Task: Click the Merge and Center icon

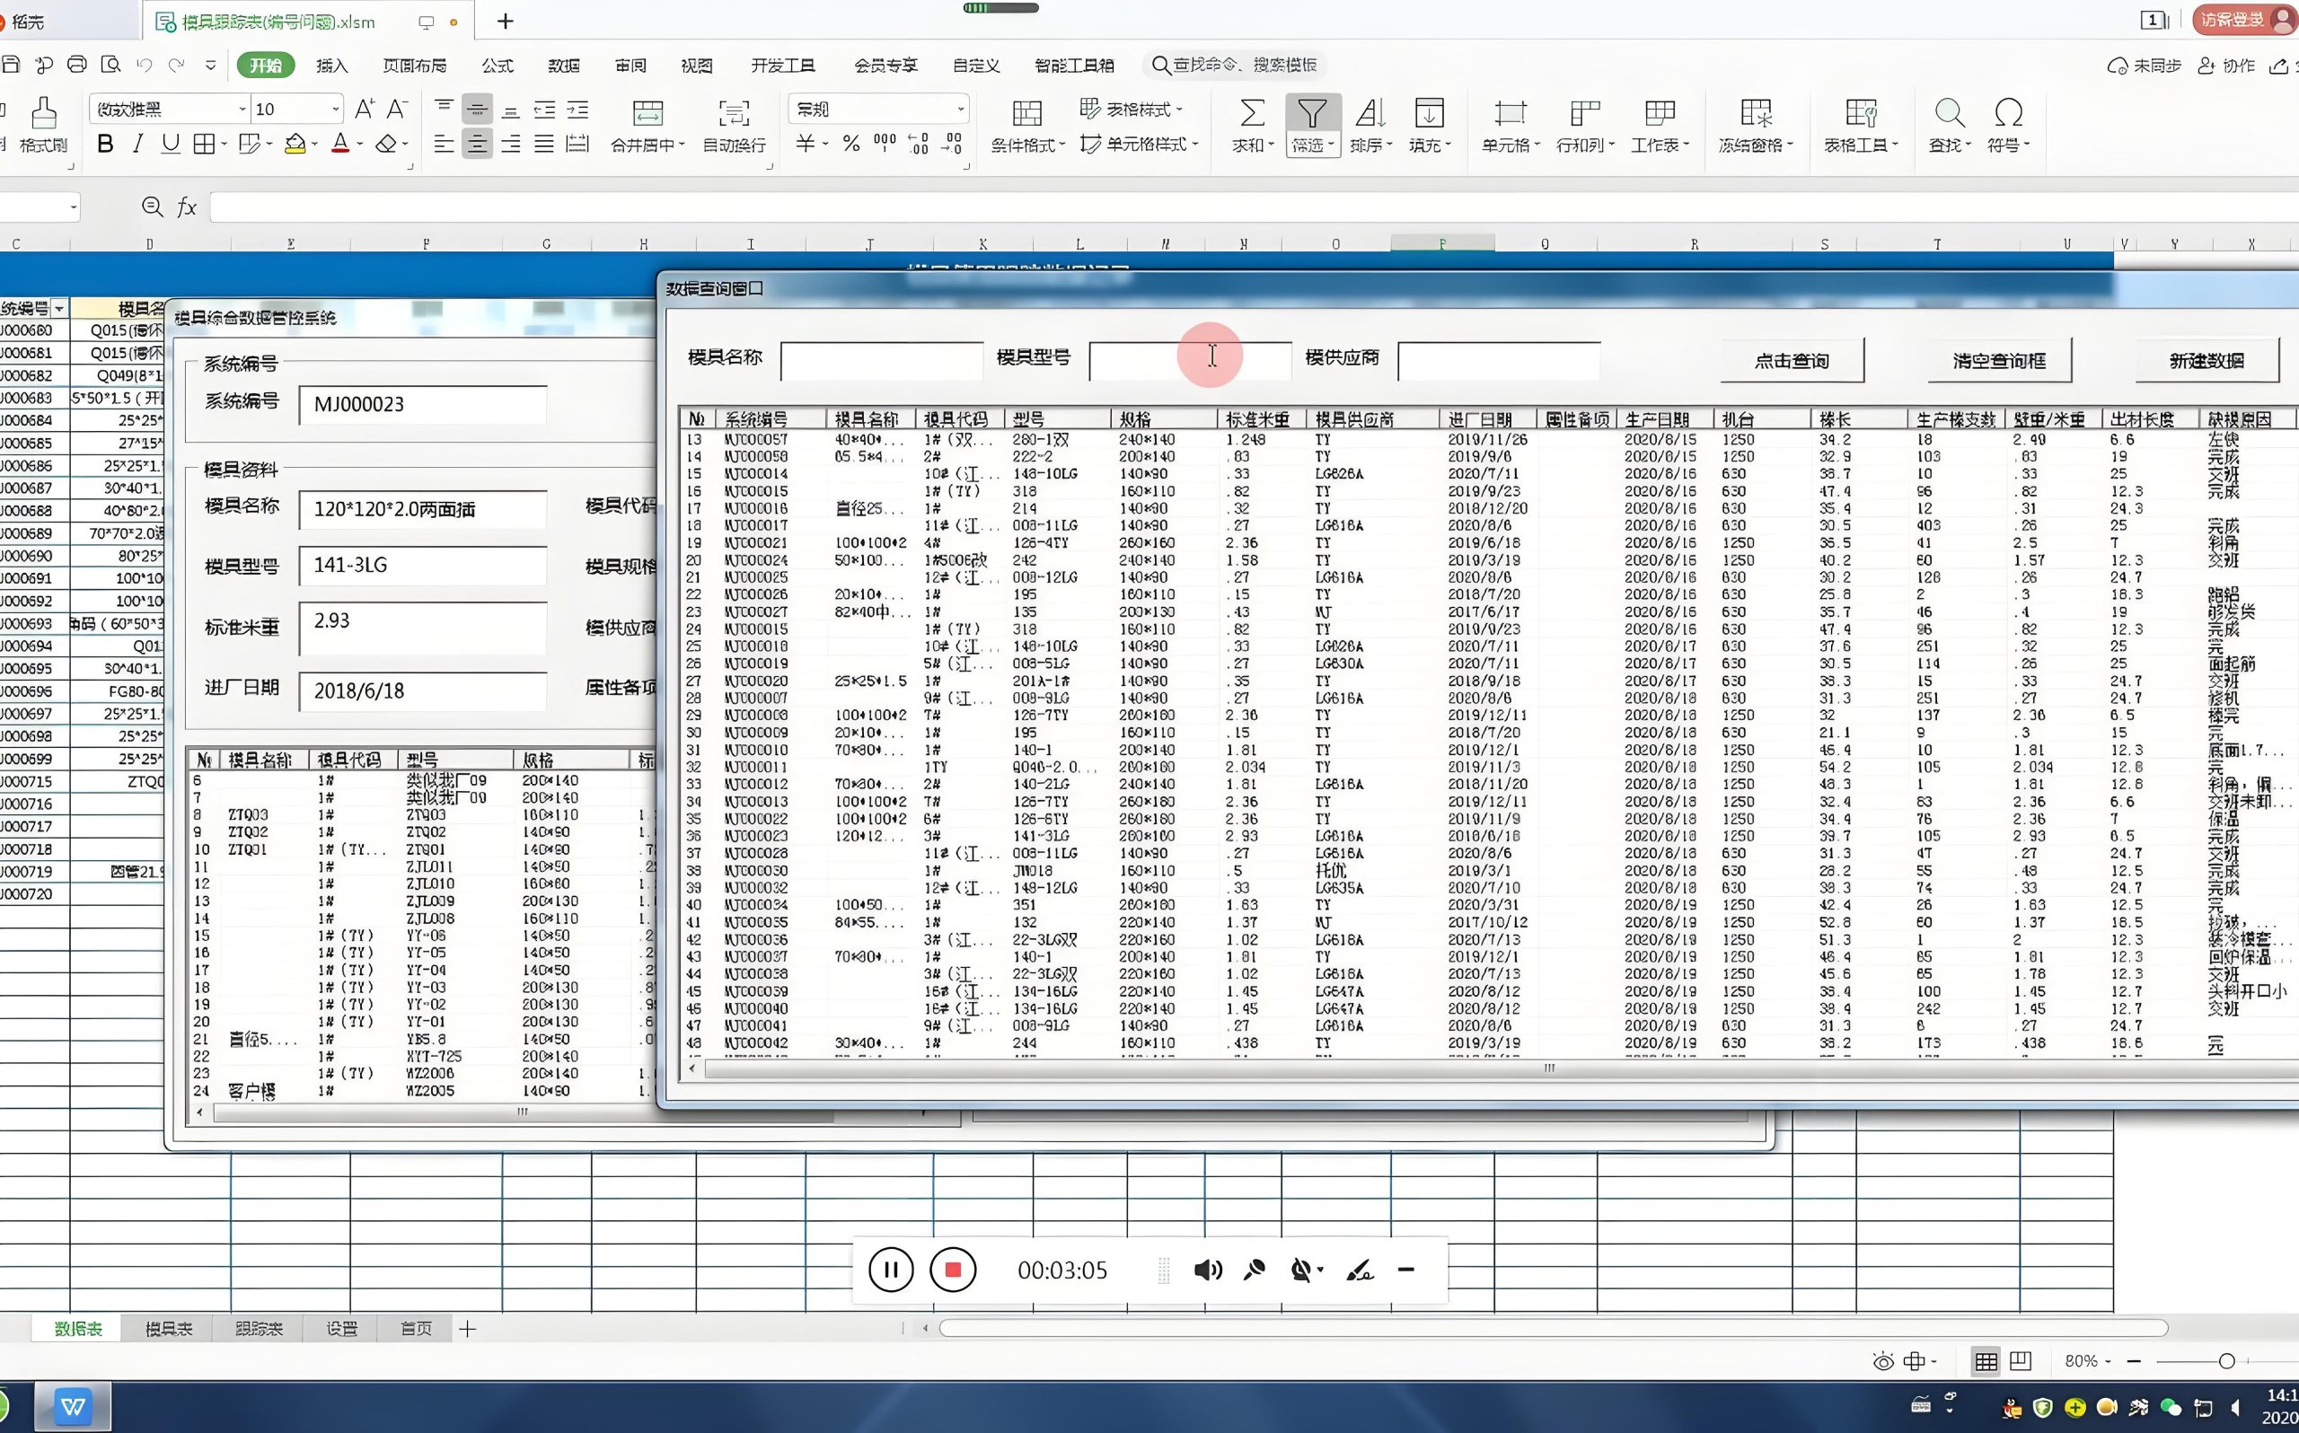Action: [647, 114]
